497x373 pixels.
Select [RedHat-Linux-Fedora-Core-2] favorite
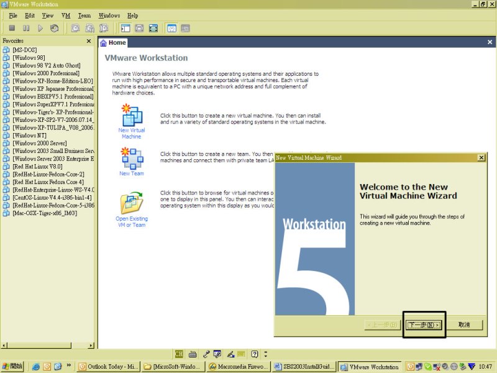[x=48, y=174]
